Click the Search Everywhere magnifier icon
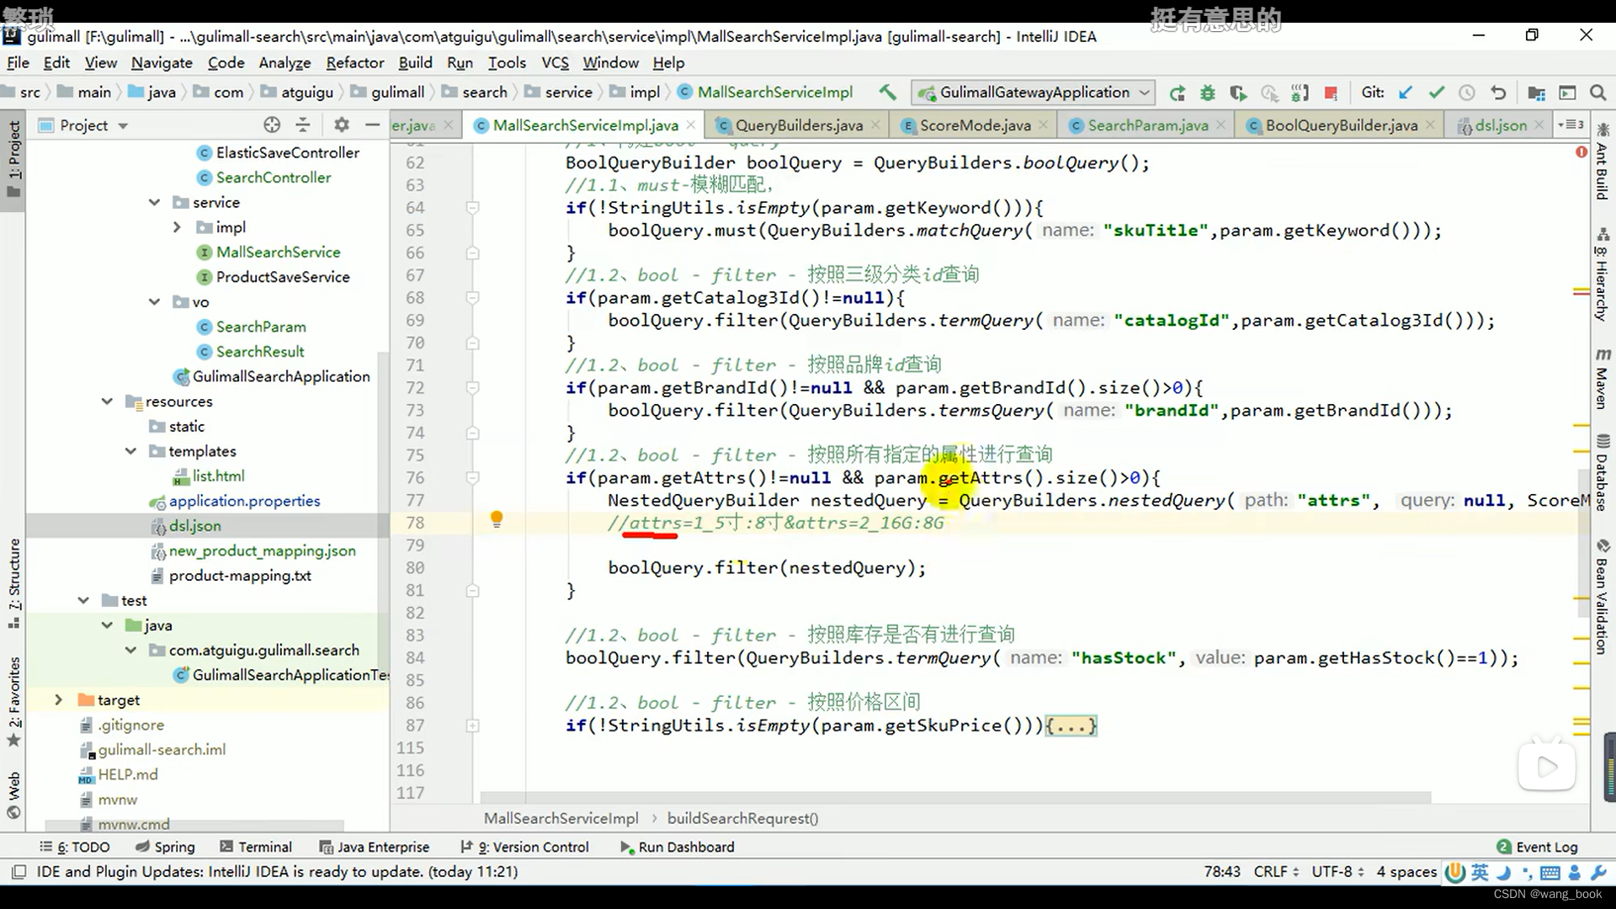The image size is (1616, 909). coord(1597,93)
